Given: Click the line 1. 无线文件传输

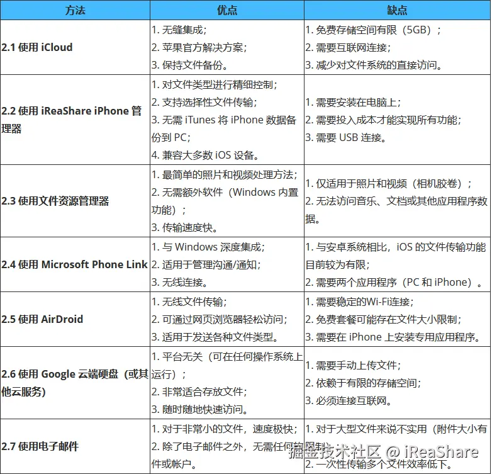Looking at the screenshot, I should [x=189, y=302].
